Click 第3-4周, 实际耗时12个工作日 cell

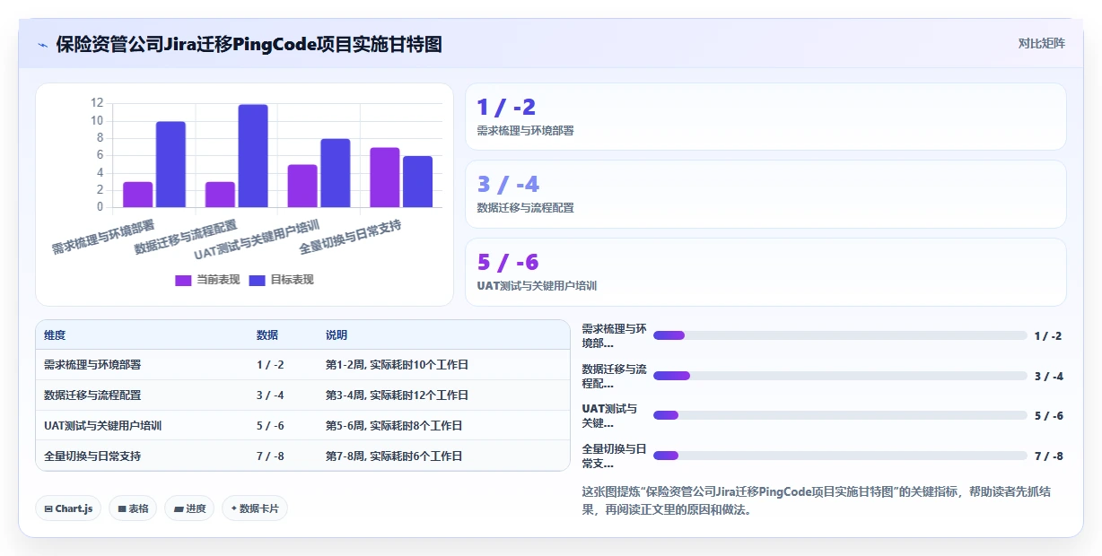point(443,395)
